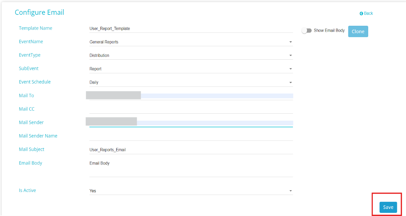Click the Configure Email heading
The width and height of the screenshot is (406, 216).
click(x=39, y=12)
